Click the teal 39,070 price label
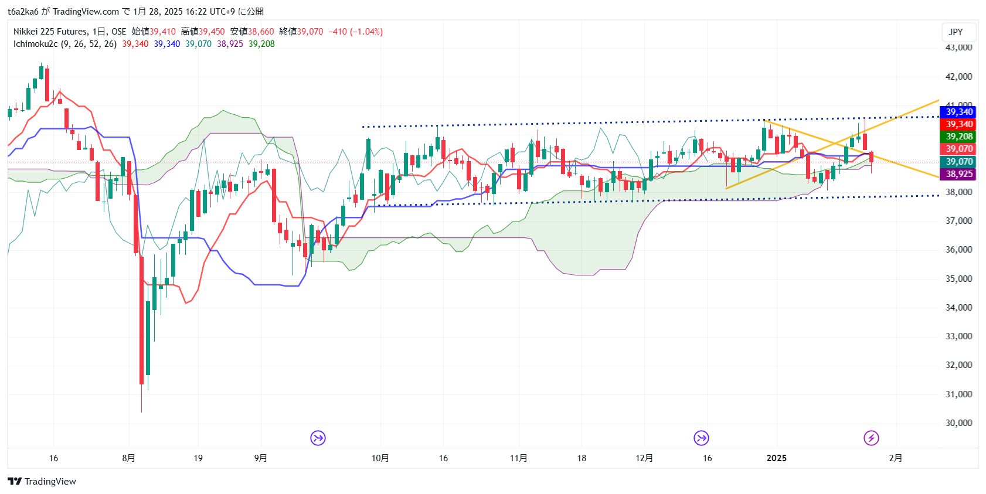The image size is (986, 494). 958,162
